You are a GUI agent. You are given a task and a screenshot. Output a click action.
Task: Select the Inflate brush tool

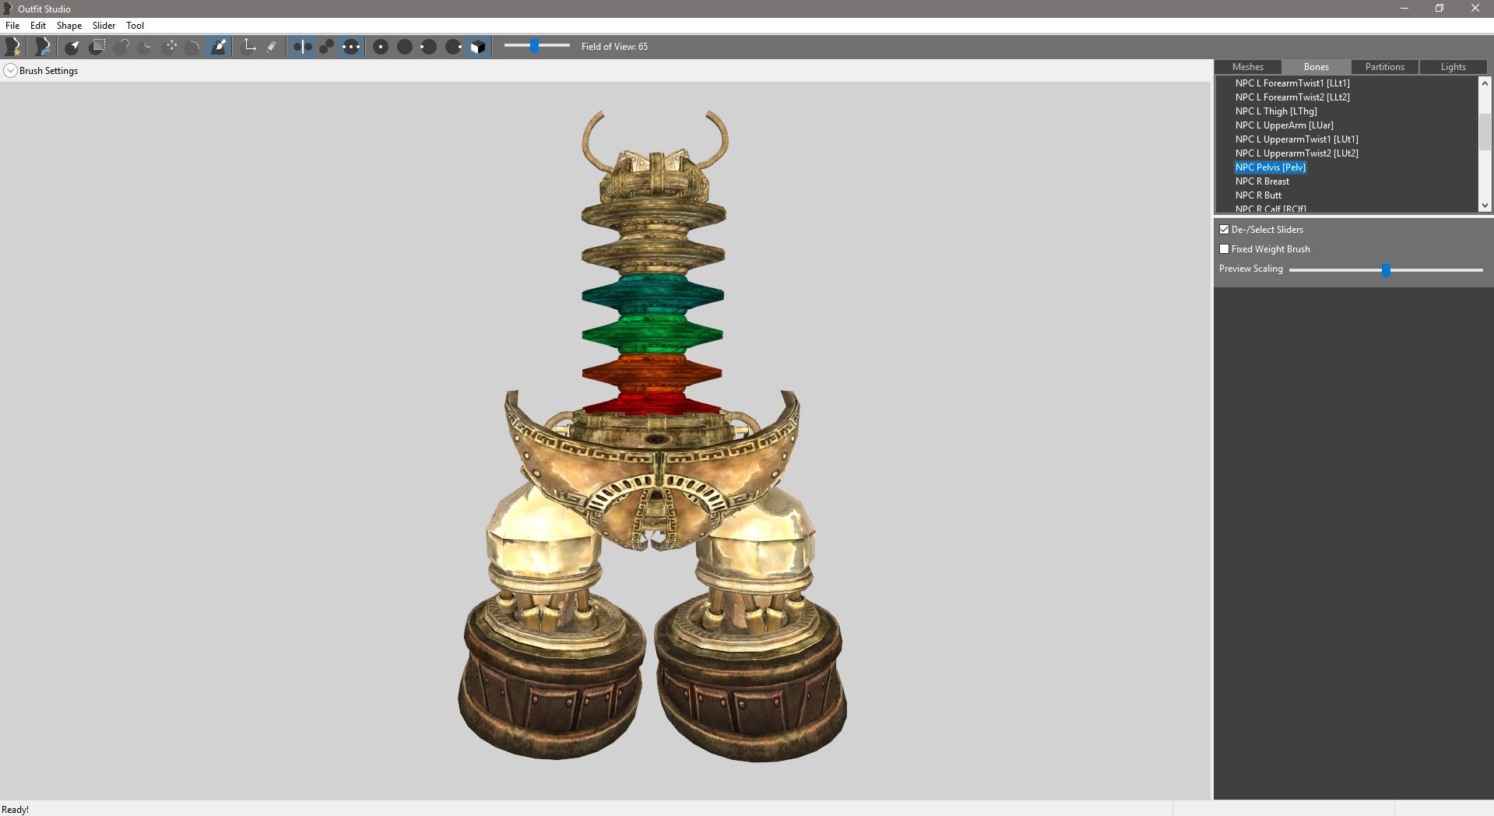pyautogui.click(x=121, y=47)
